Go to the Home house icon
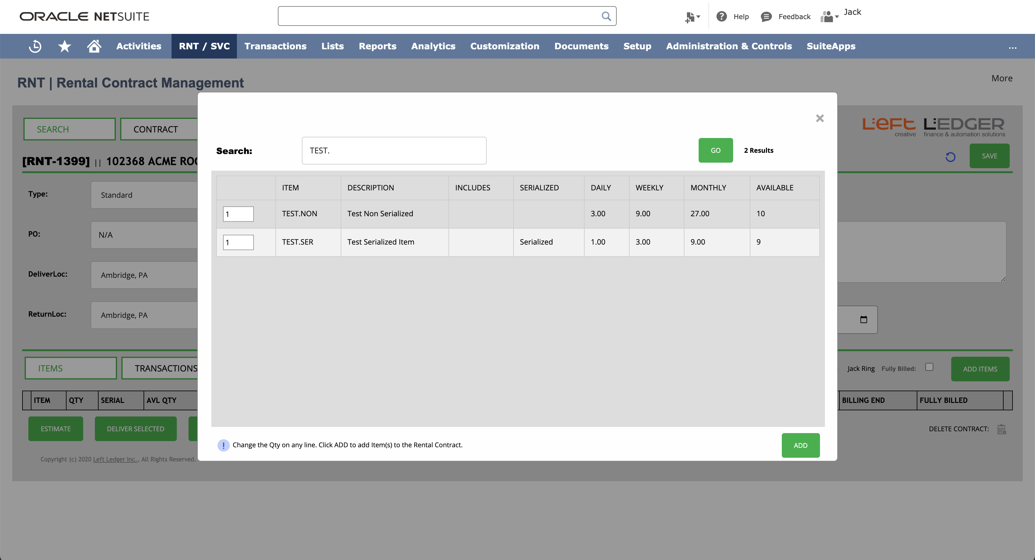Image resolution: width=1035 pixels, height=560 pixels. [94, 46]
